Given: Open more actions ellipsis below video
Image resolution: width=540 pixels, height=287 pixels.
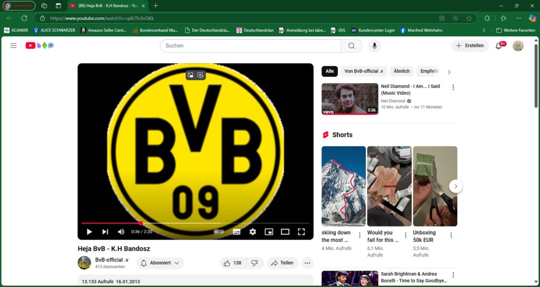Looking at the screenshot, I should pos(307,263).
